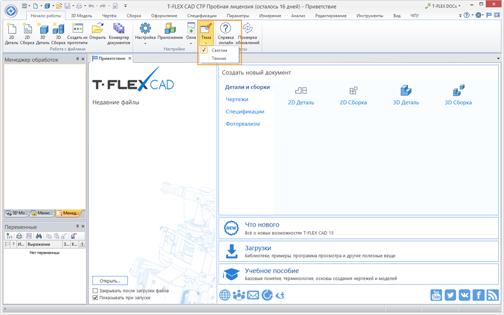Viewport: 504px width, 315px height.
Task: Toggle Закрывать после загрузки файла checkbox
Action: coord(95,290)
